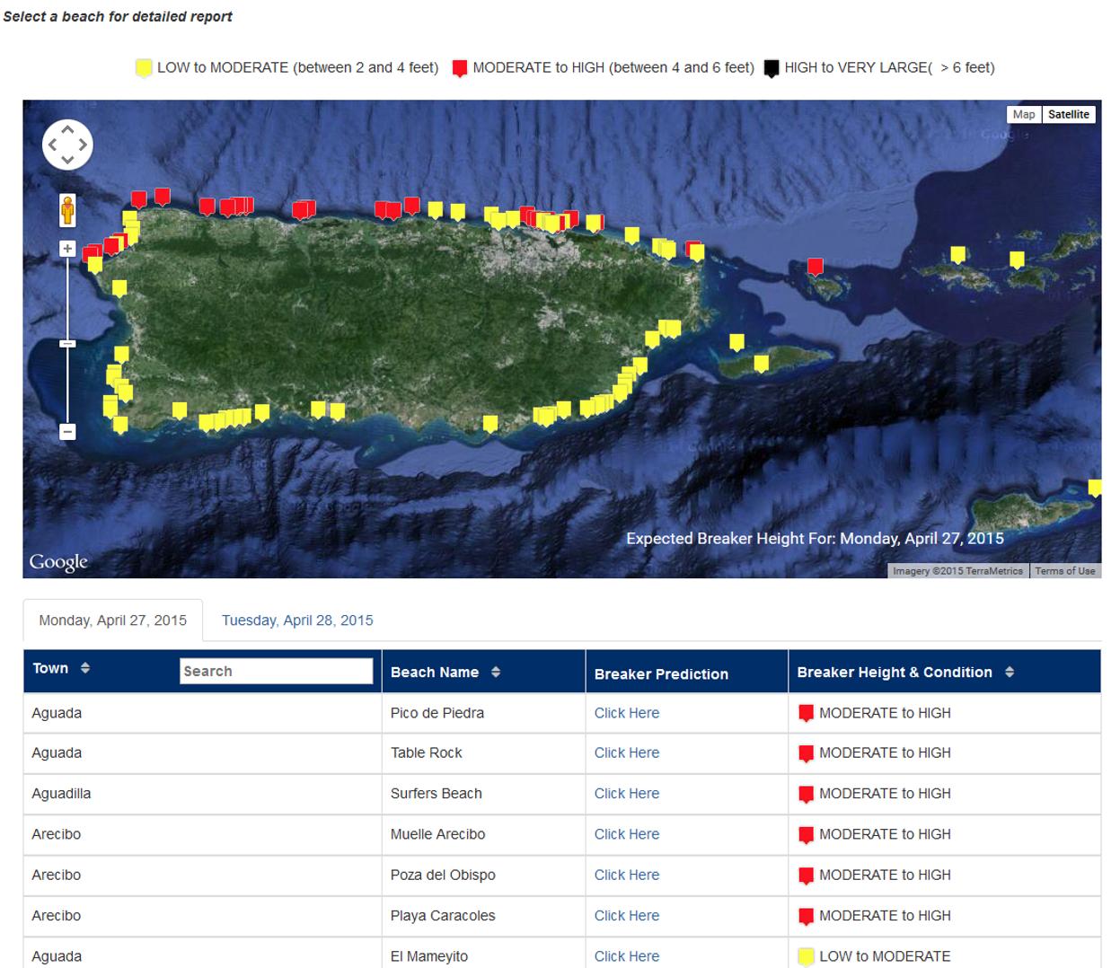Select the Playa Caracoles beach name
This screenshot has height=968, width=1120.
[x=443, y=916]
